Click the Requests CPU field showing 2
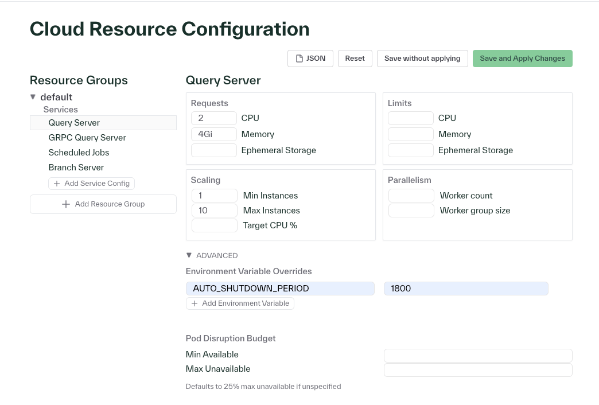Viewport: 599px width, 405px height. tap(213, 118)
